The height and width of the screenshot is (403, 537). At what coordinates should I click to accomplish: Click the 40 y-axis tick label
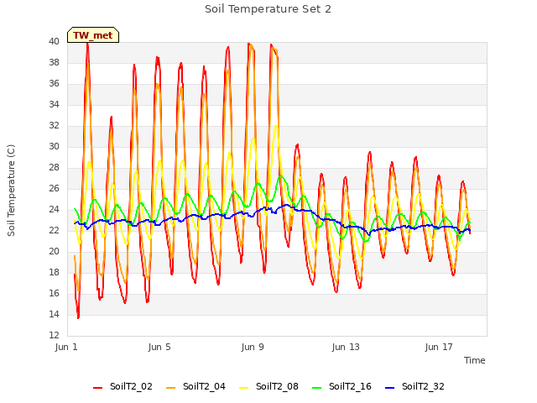pyautogui.click(x=54, y=42)
